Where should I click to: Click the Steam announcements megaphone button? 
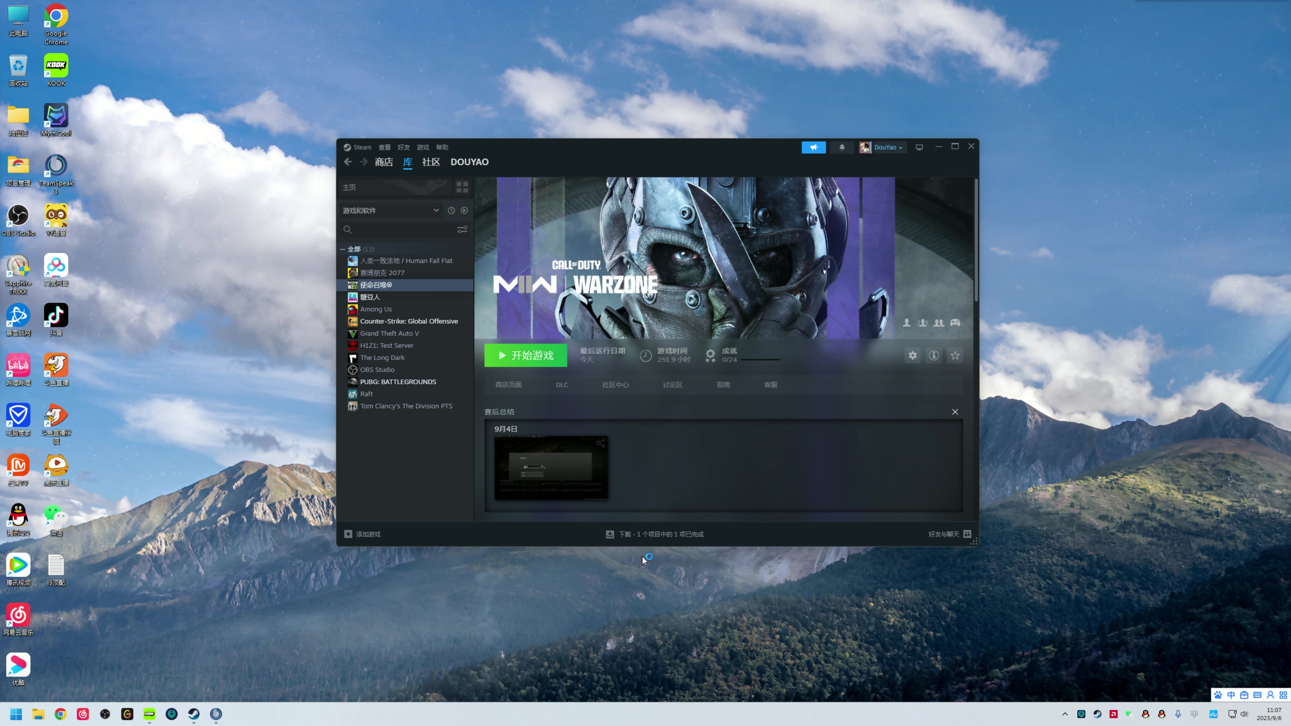[x=813, y=147]
